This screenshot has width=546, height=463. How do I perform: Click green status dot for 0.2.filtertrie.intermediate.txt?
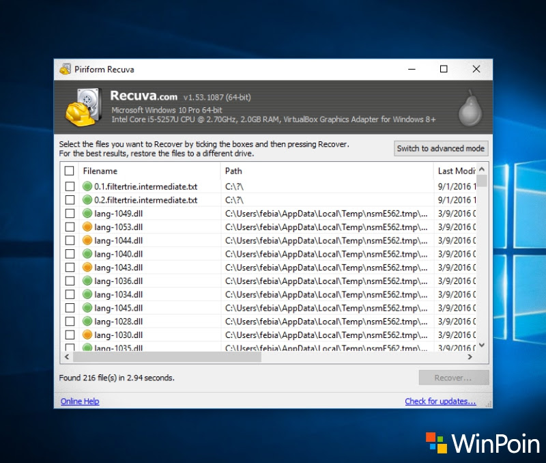(87, 200)
